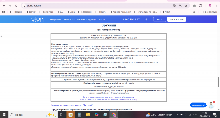Open the Маєте питання? chat bubble
Image resolution: width=220 pixels, height=118 pixels.
[198, 105]
